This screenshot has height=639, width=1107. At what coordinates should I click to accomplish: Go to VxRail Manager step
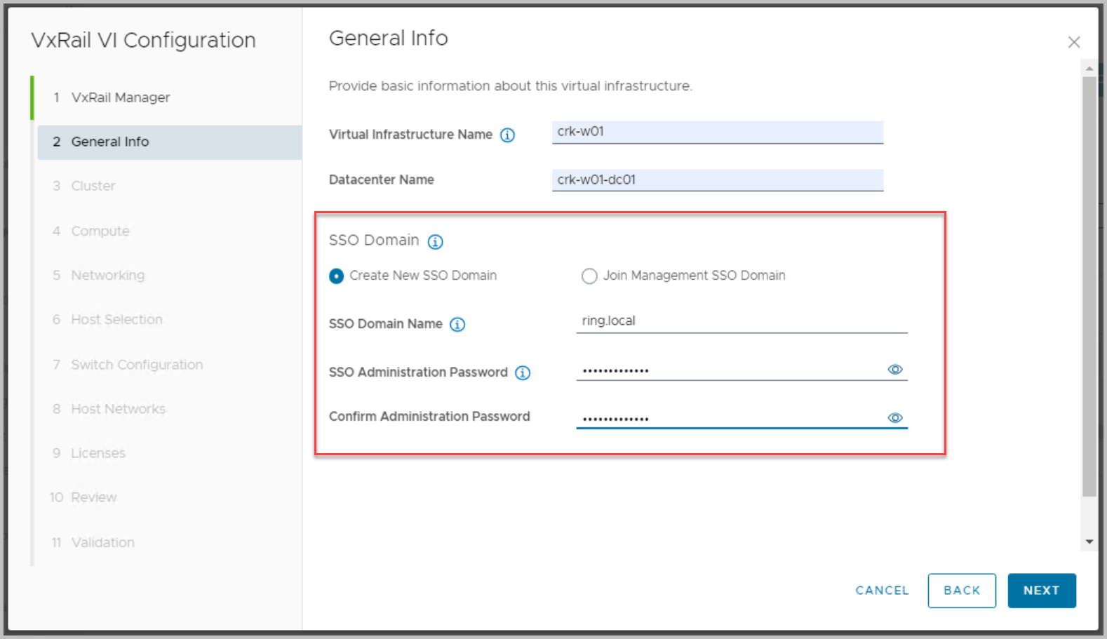pyautogui.click(x=121, y=97)
